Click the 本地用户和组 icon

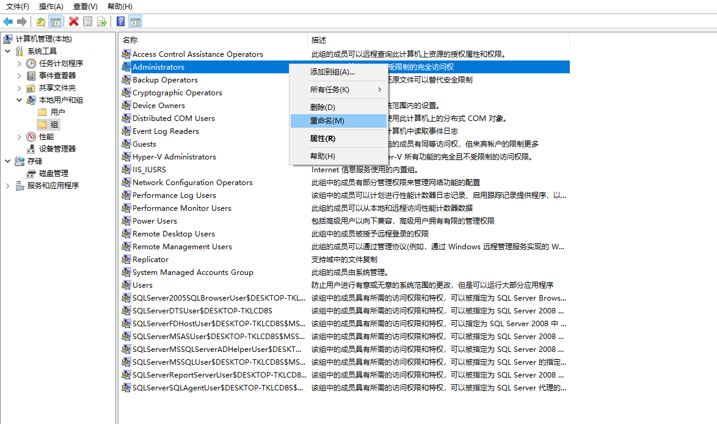pyautogui.click(x=31, y=100)
